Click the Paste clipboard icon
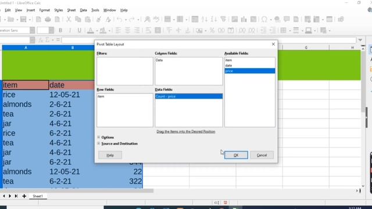Screen dimensions: 372x209 88,19
